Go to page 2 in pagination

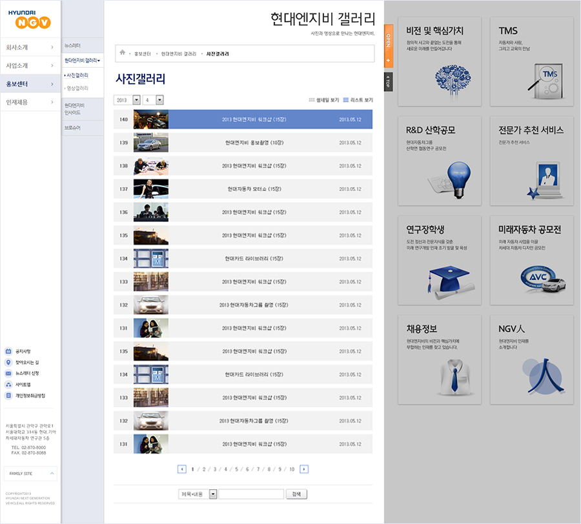(x=204, y=469)
